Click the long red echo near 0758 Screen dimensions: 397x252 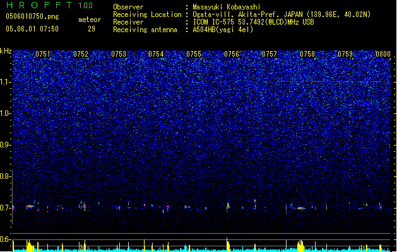click(x=301, y=209)
